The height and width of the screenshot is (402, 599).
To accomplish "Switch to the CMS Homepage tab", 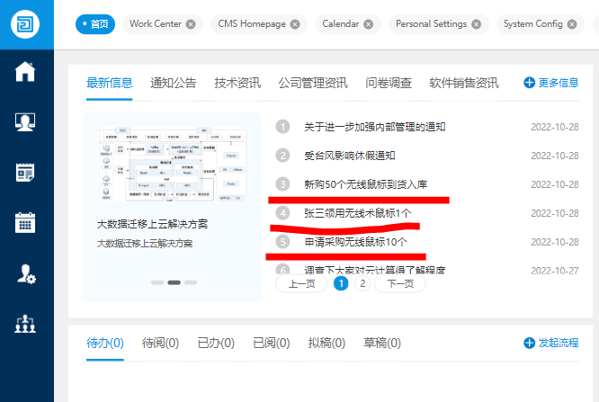I will [252, 24].
